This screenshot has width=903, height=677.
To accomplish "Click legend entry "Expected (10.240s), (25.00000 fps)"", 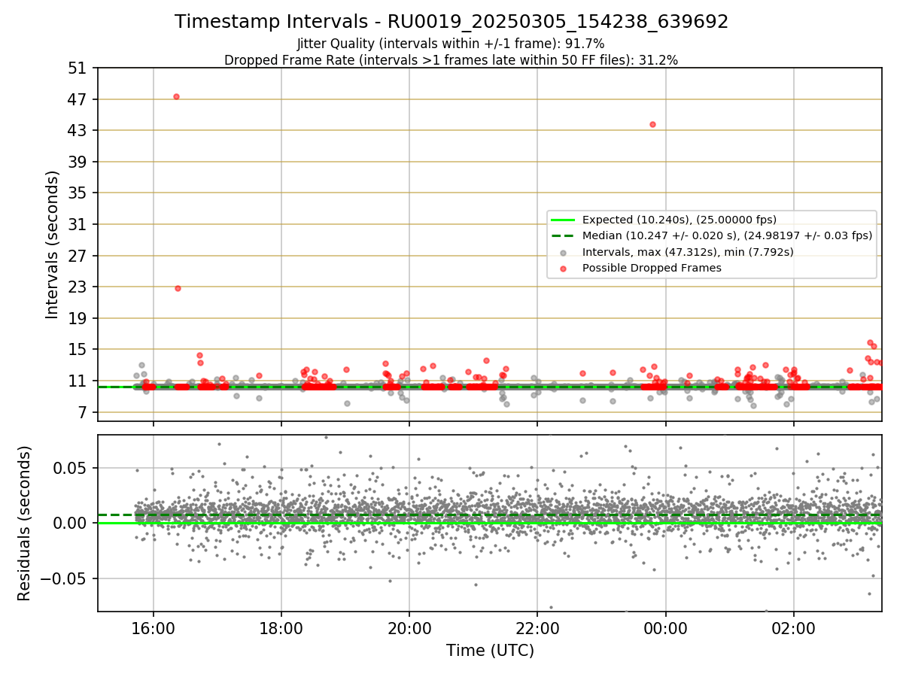I will click(x=680, y=220).
